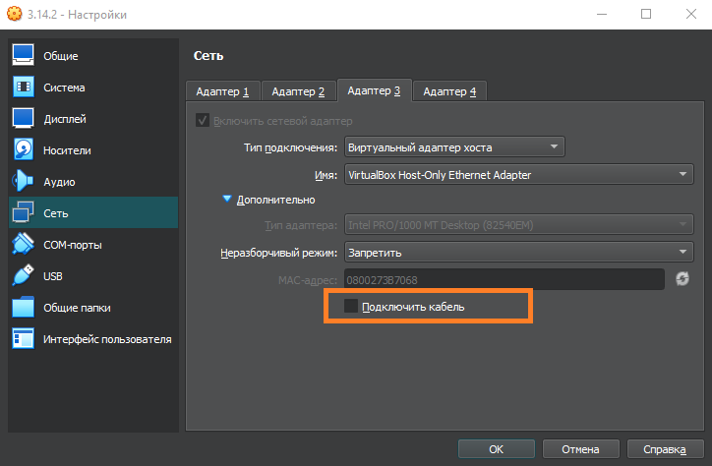Screen dimensions: 712x466
Task: Click the Network (Сеть) monitors icon
Action: 23,212
